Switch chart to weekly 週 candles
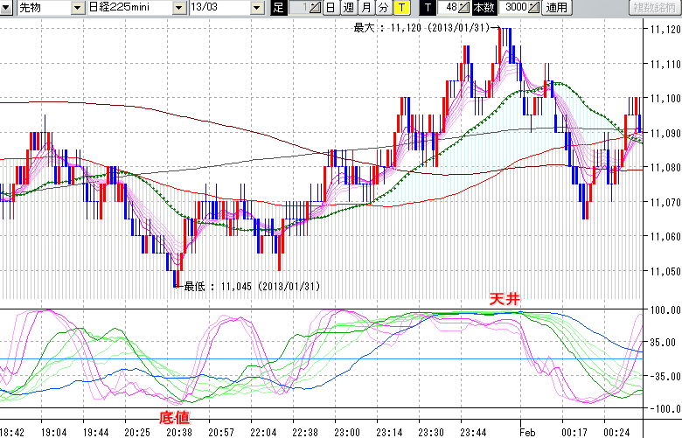Image resolution: width=682 pixels, height=438 pixels. pyautogui.click(x=348, y=8)
